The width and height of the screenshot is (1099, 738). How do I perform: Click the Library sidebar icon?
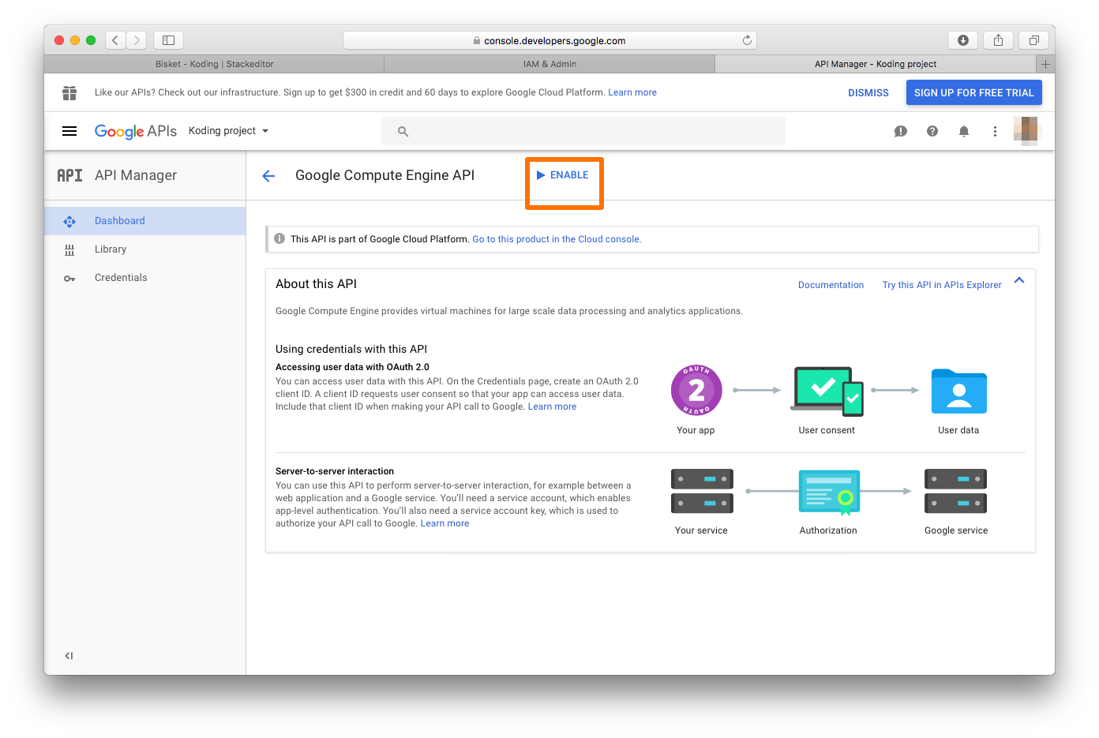pos(69,249)
